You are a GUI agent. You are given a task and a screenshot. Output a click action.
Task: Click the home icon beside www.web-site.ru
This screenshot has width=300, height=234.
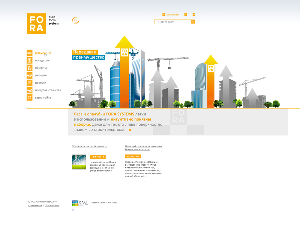(x=163, y=14)
